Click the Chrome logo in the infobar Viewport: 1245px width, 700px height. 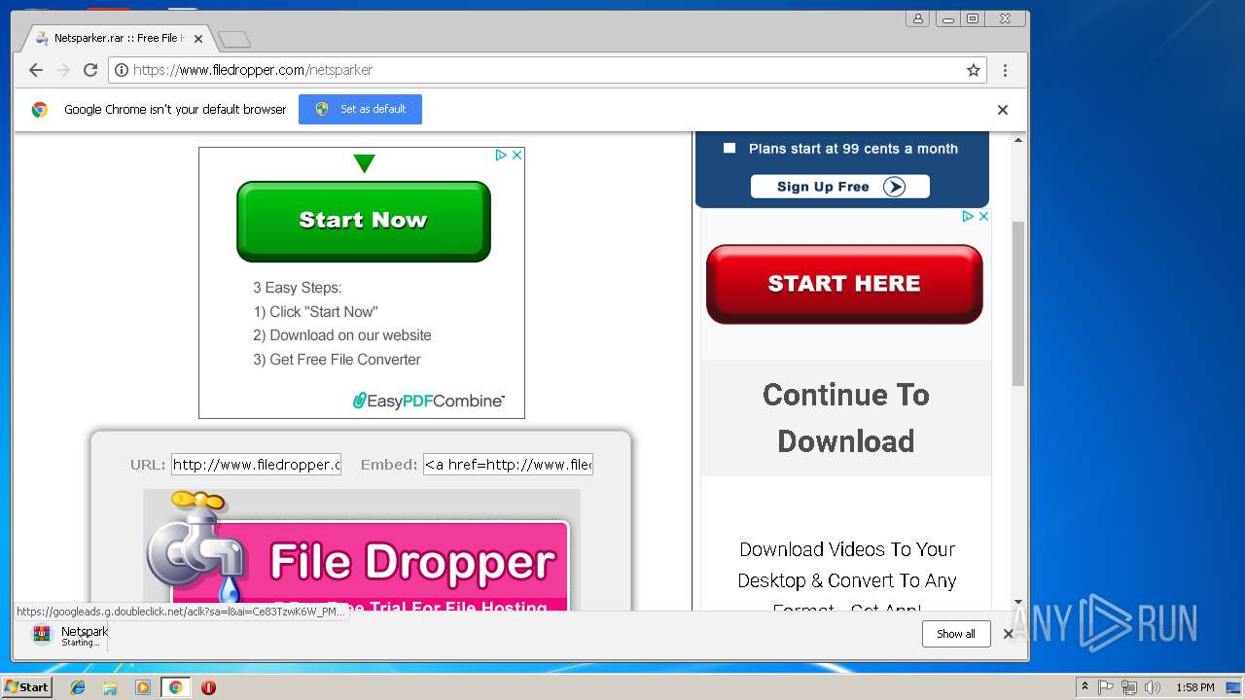pyautogui.click(x=40, y=110)
